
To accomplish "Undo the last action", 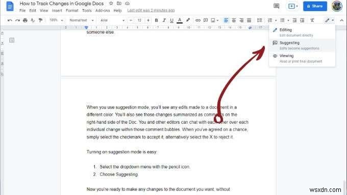I will coord(10,20).
